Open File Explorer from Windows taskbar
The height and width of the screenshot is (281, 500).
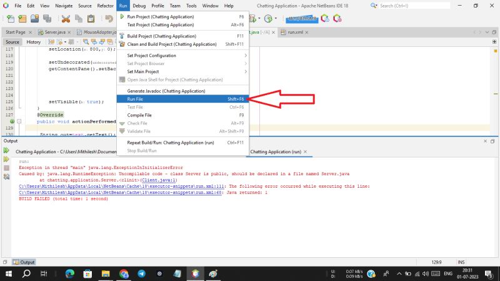click(x=106, y=273)
